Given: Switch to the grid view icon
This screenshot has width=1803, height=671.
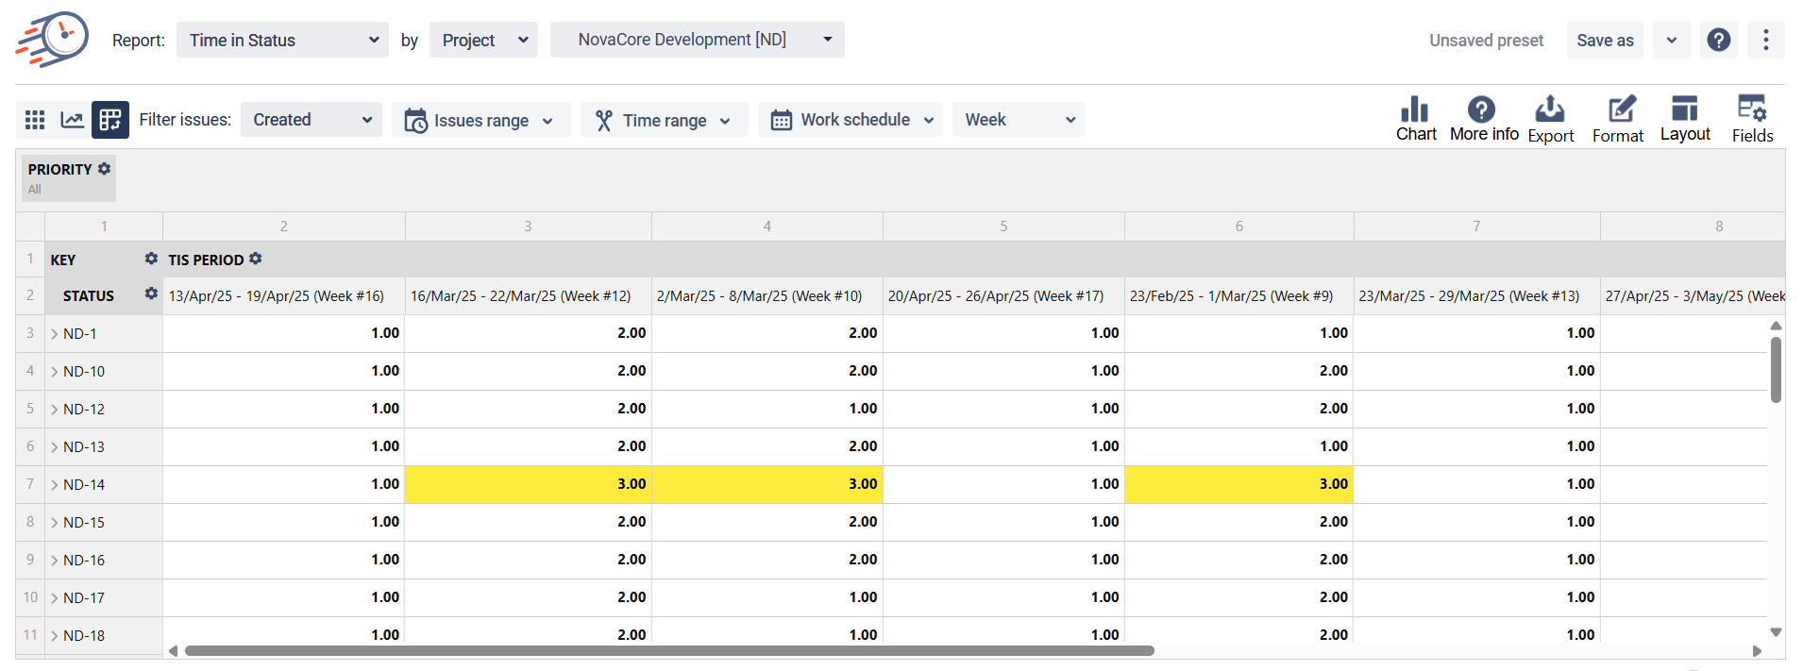Looking at the screenshot, I should (35, 120).
